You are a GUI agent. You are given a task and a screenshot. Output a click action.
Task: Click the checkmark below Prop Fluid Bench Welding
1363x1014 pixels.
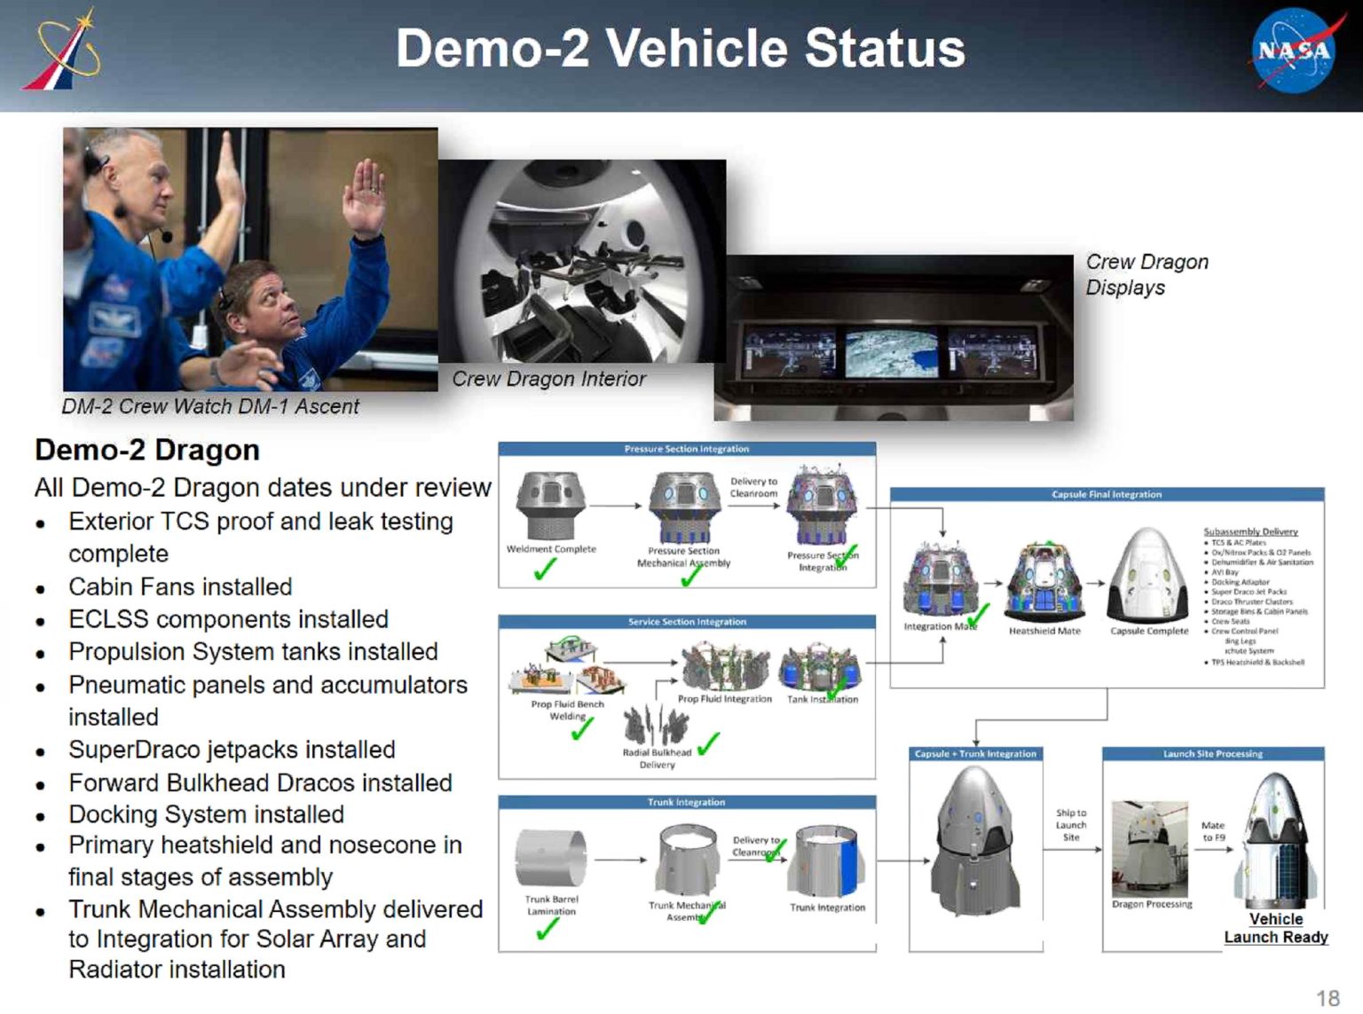(582, 730)
